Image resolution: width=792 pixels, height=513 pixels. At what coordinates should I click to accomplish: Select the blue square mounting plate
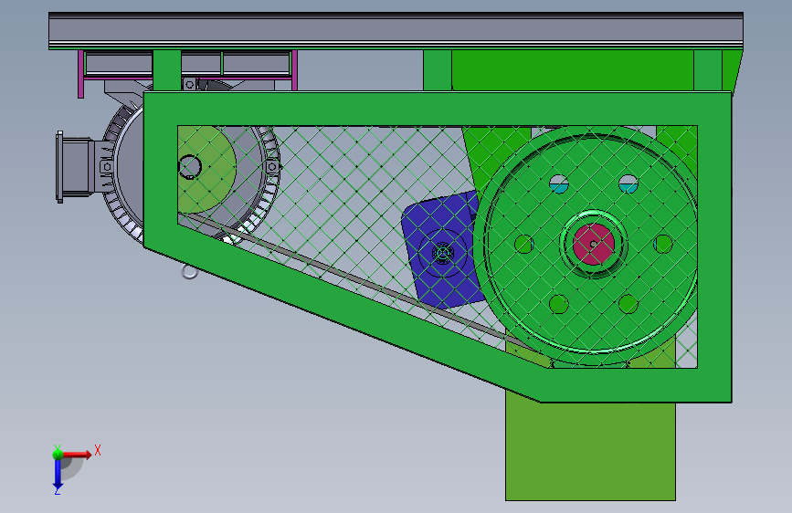click(x=442, y=250)
